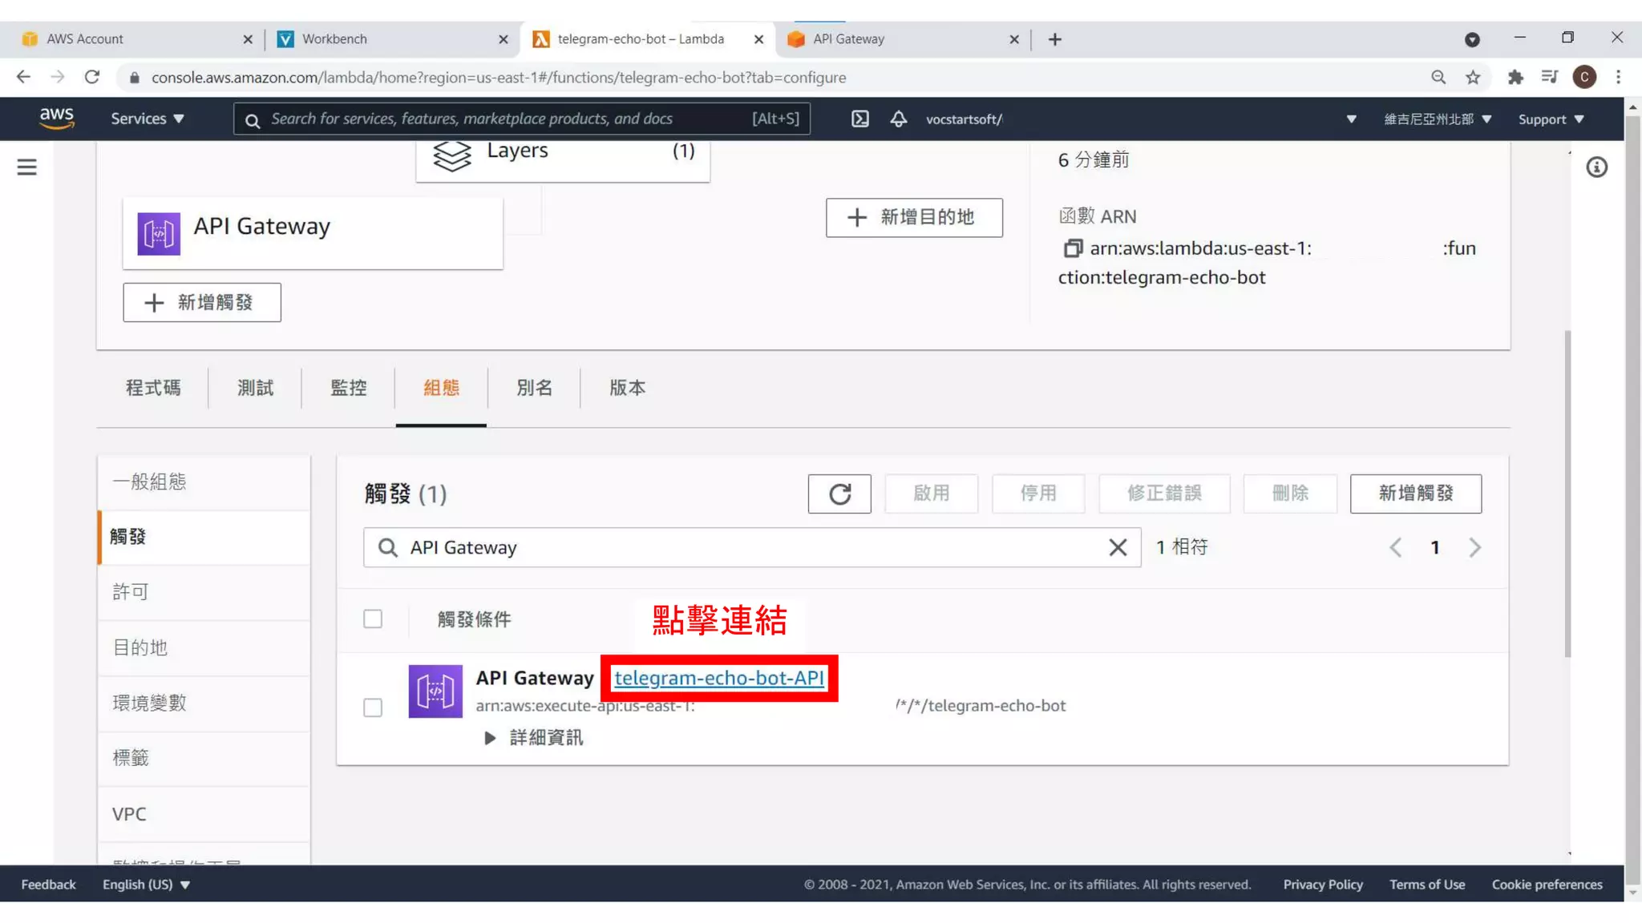Open the AWS logo home
This screenshot has height=923, width=1642.
[x=57, y=119]
